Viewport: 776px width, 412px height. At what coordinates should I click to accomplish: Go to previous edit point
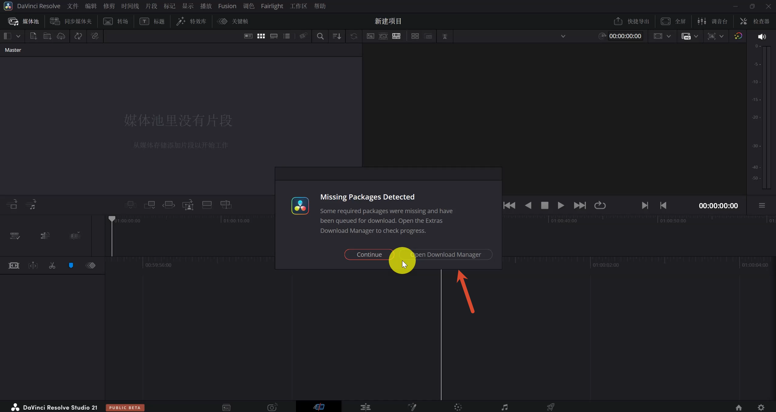pyautogui.click(x=663, y=206)
